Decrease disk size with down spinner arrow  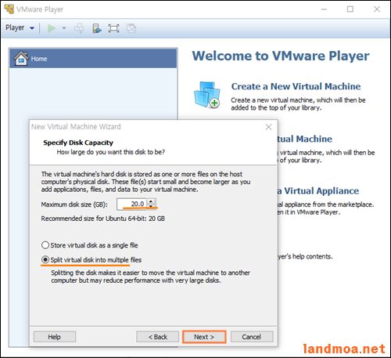pos(151,207)
